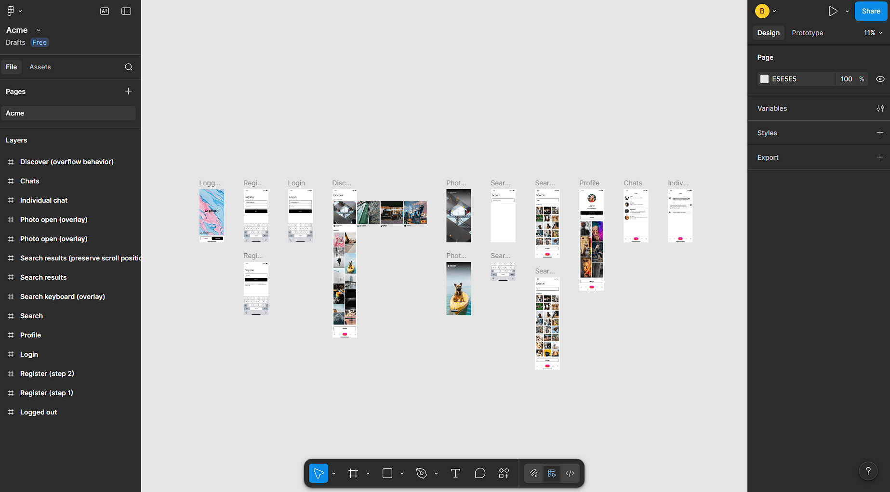The width and height of the screenshot is (890, 492).
Task: Click the Present play icon
Action: click(x=833, y=11)
